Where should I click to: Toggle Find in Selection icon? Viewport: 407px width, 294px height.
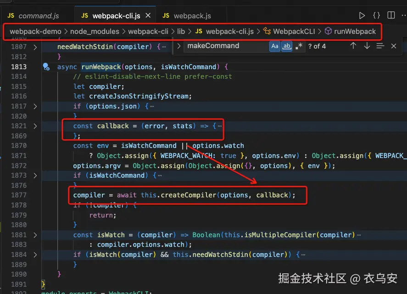[380, 46]
